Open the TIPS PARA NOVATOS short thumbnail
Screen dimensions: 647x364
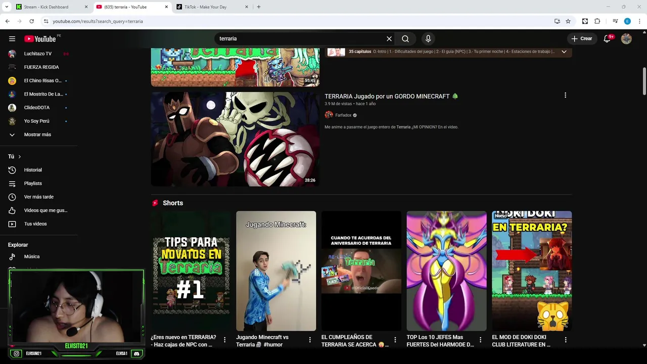pyautogui.click(x=191, y=271)
